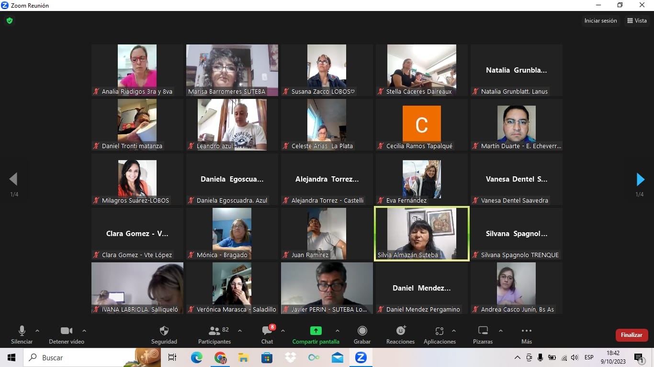Mute microphone with Silenciar
This screenshot has height=367, width=654.
click(x=22, y=335)
